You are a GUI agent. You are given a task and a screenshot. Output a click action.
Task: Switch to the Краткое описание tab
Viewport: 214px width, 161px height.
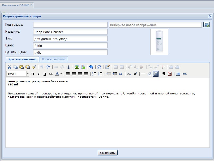[22, 59]
